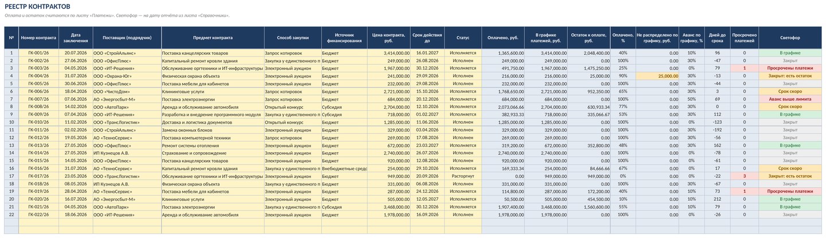Select contract cell ГК-004/26
Screen dimensions: 826x238
pyautogui.click(x=39, y=76)
